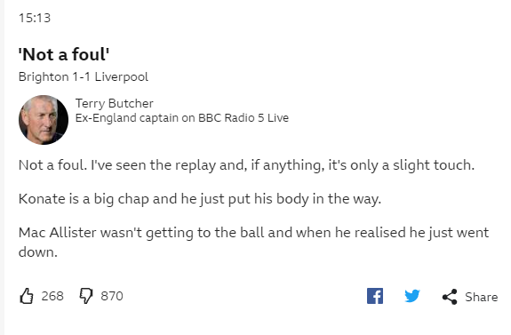Click the 870 dislikes count
The image size is (511, 335).
pos(112,296)
